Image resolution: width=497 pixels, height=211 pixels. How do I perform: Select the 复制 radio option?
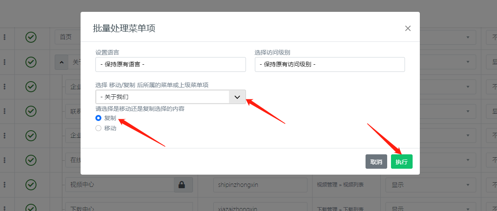click(x=98, y=118)
